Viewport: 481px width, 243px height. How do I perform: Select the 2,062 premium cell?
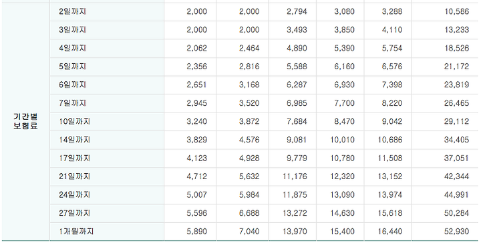[197, 49]
